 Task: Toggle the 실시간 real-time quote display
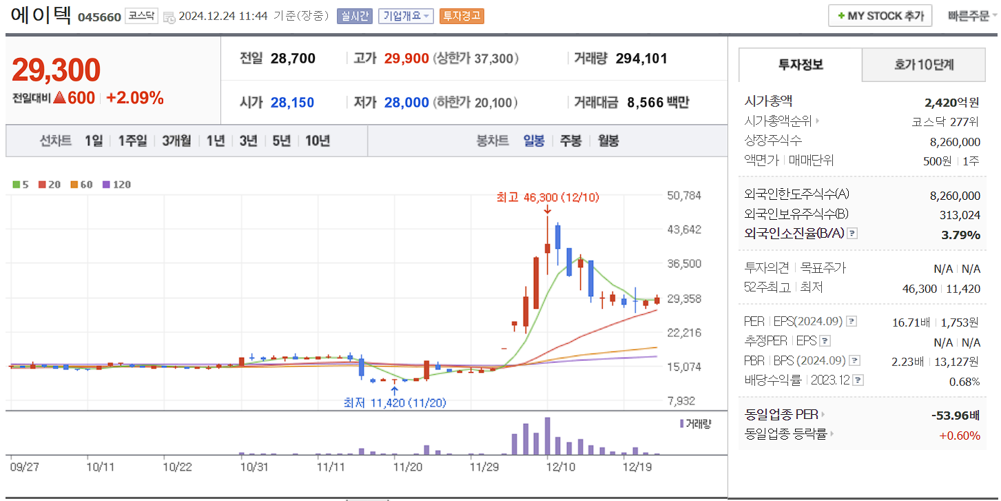coord(355,17)
